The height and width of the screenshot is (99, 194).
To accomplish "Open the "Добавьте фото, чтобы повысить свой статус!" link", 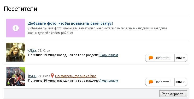I will coord(70,23).
